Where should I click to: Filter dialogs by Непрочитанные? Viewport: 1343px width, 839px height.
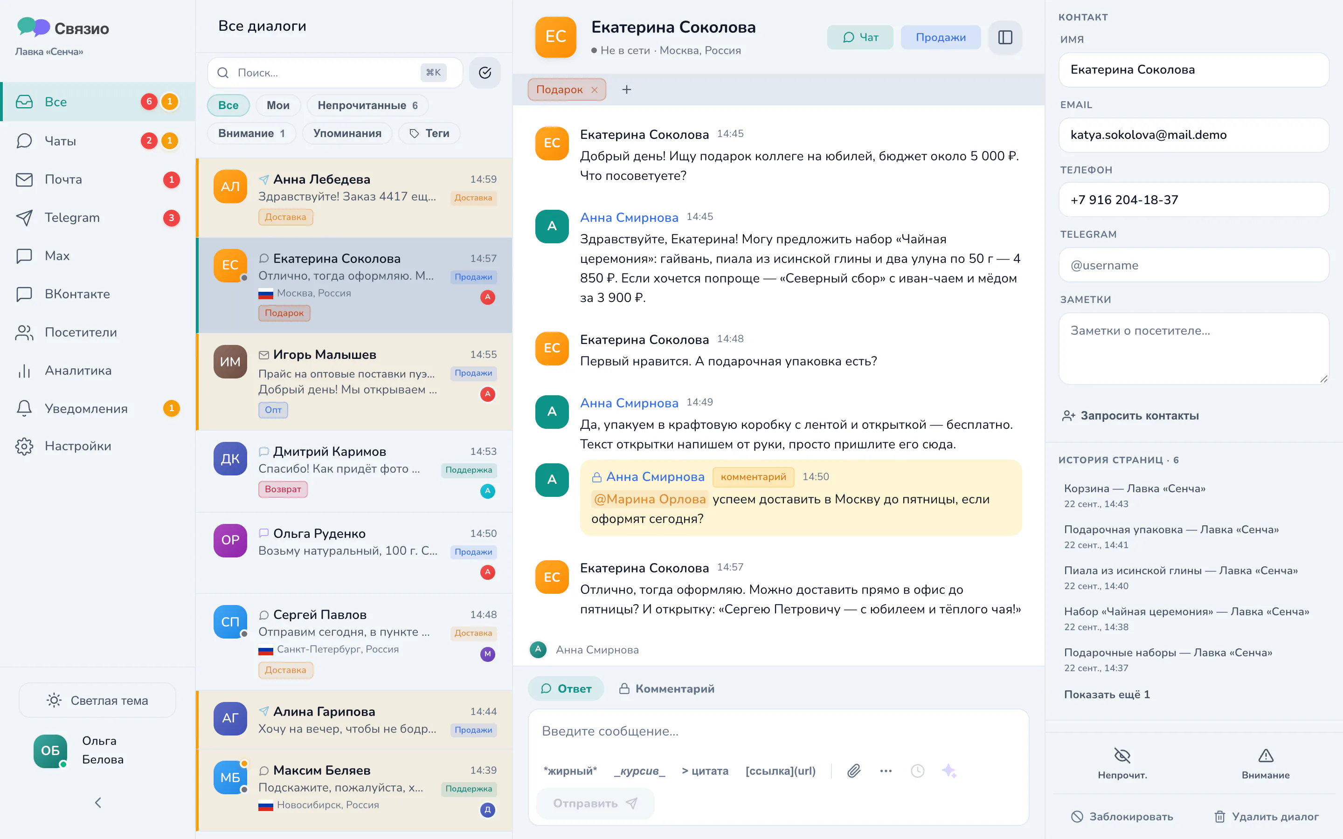click(x=367, y=105)
